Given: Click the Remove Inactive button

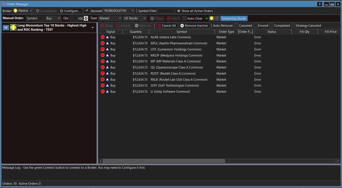Looking at the screenshot, I should [194, 25].
